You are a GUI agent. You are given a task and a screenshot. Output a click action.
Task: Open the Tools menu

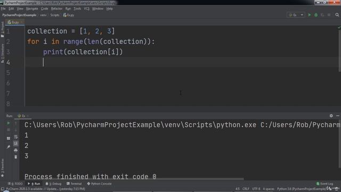pyautogui.click(x=77, y=9)
